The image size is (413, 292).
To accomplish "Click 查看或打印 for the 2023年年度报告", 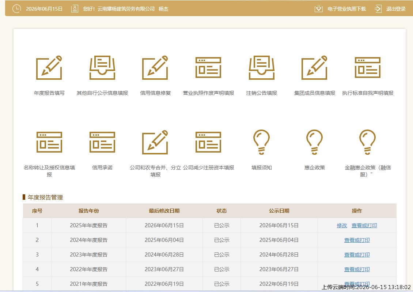I will tap(357, 255).
